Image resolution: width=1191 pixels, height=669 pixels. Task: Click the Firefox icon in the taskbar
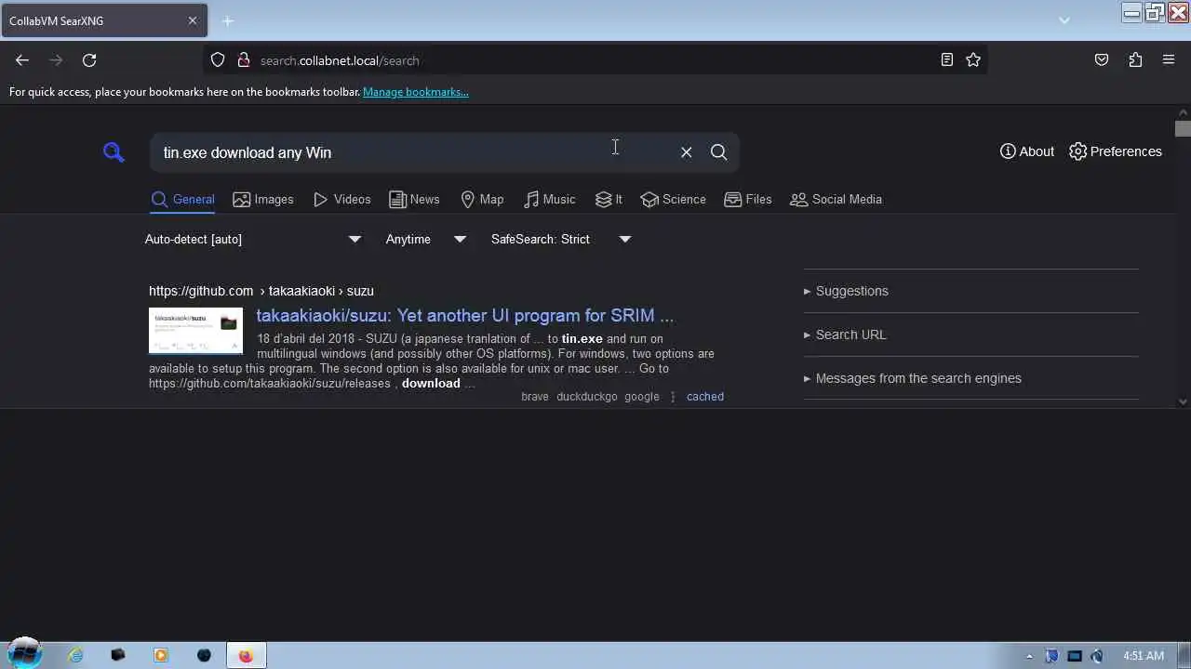tap(246, 655)
